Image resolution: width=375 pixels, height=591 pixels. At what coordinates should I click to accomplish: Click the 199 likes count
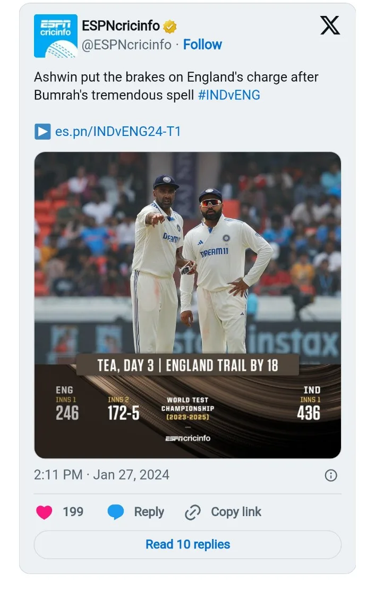(x=73, y=512)
